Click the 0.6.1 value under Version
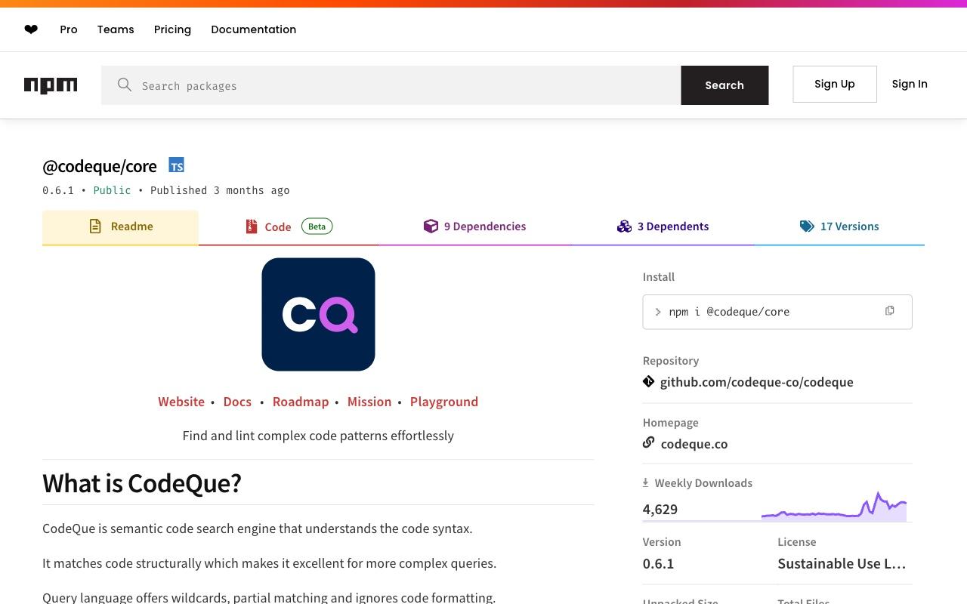 point(658,563)
